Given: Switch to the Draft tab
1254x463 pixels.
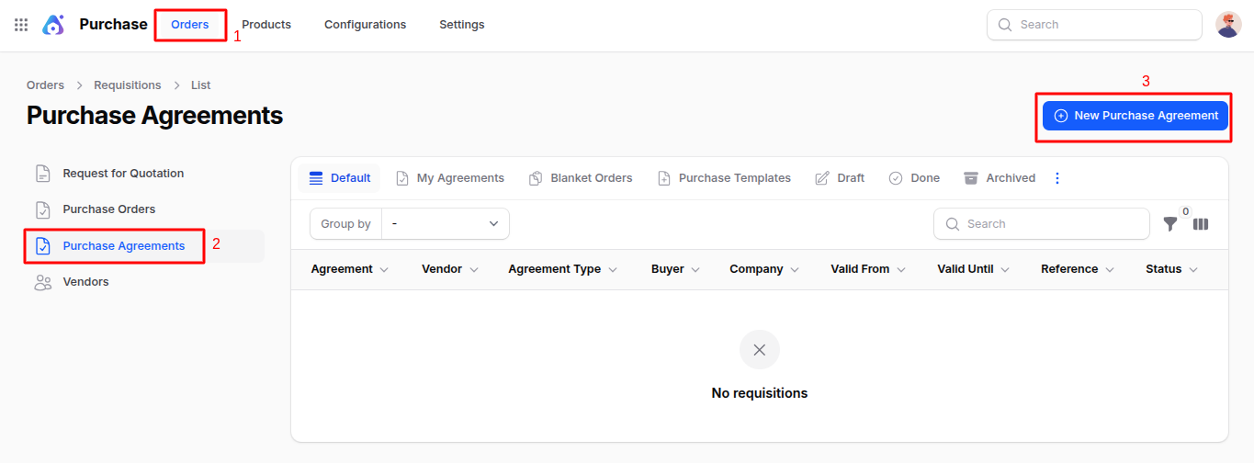Looking at the screenshot, I should pos(840,178).
